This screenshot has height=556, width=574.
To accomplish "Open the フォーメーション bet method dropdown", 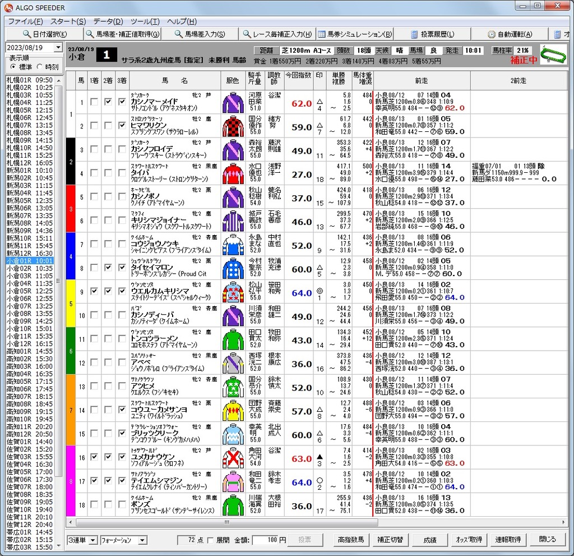I will click(142, 540).
